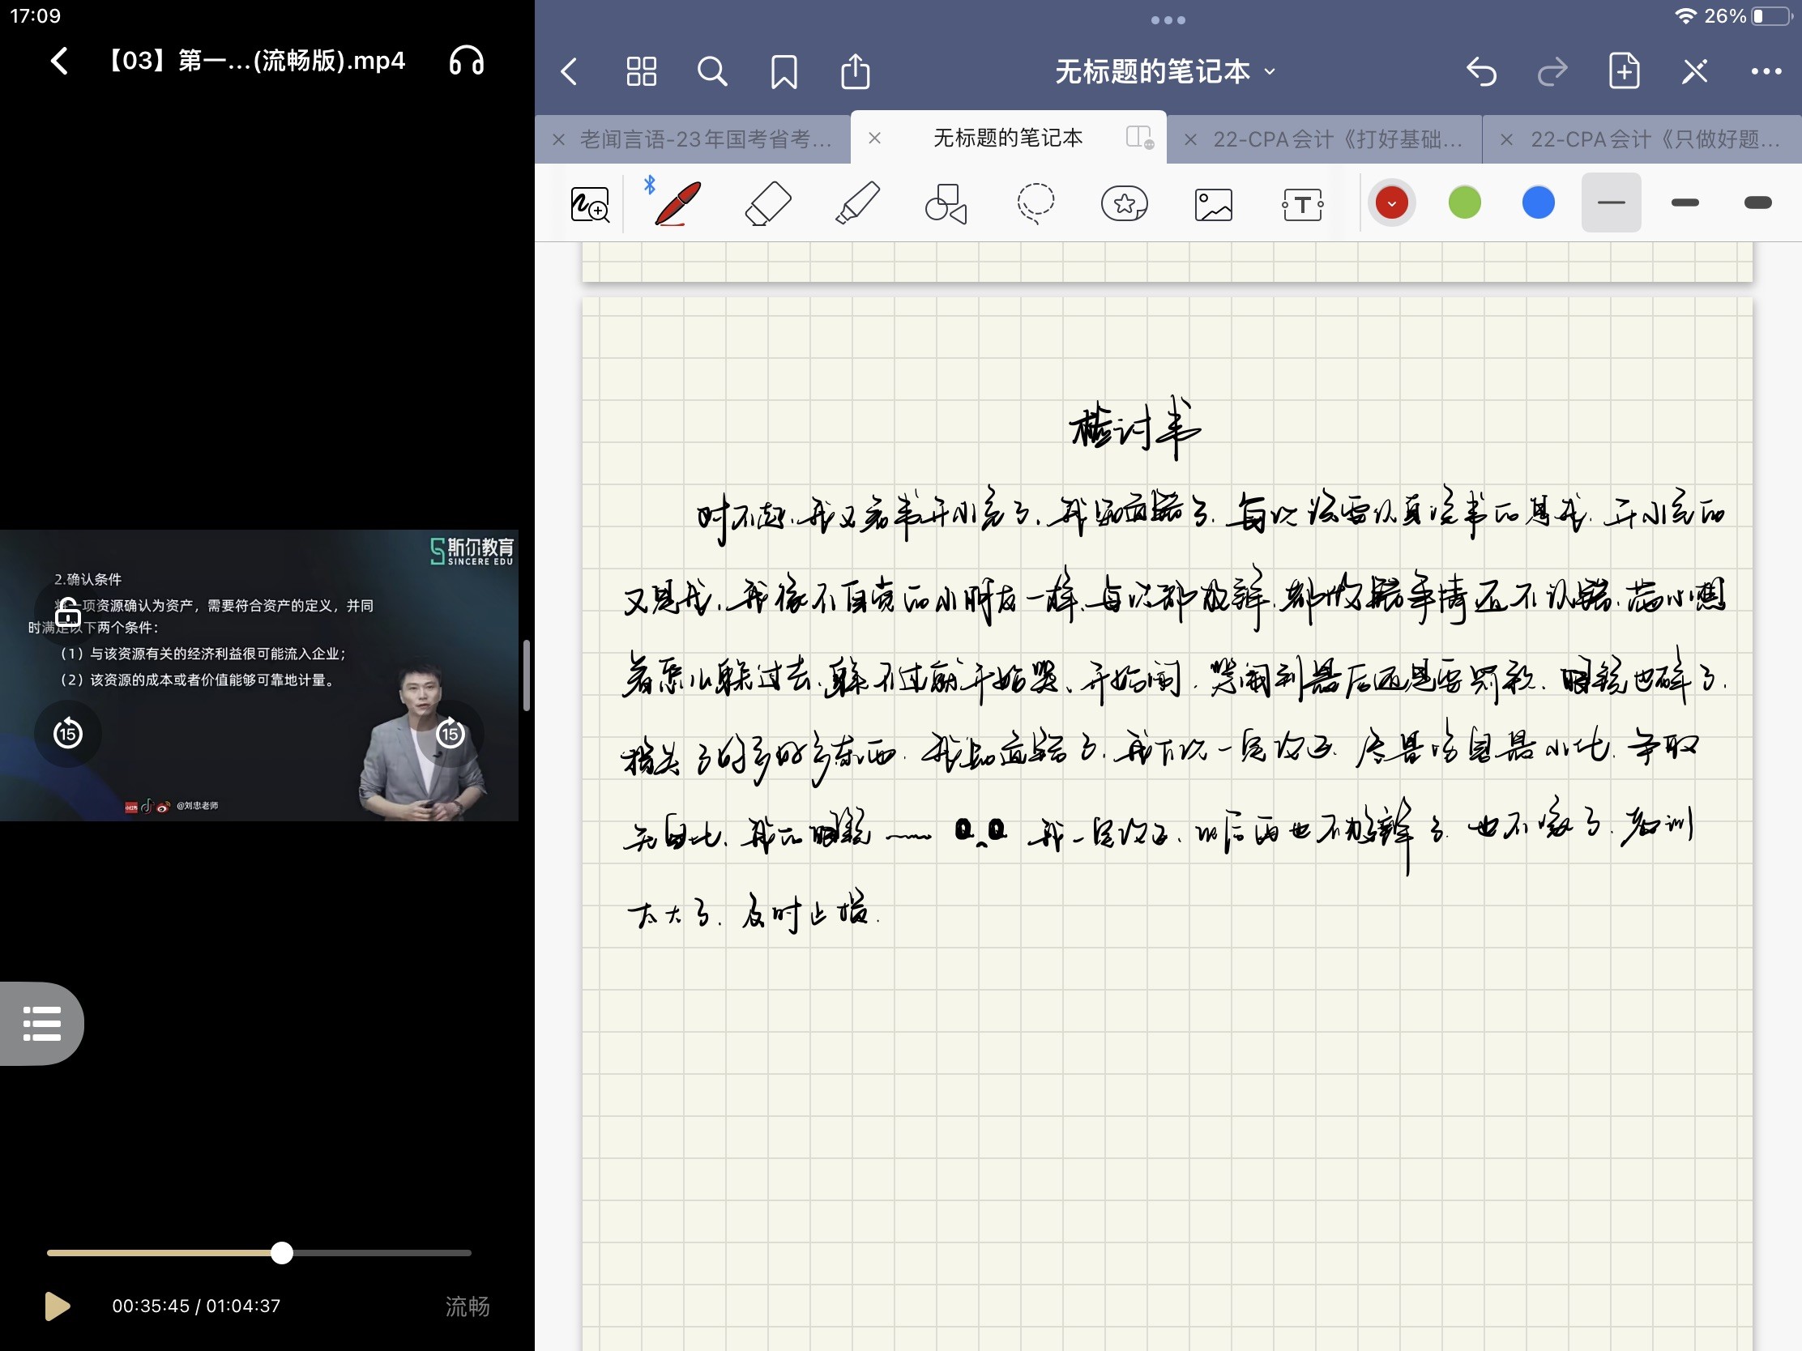Expand the notebook title dropdown
This screenshot has width=1802, height=1351.
click(x=1165, y=71)
